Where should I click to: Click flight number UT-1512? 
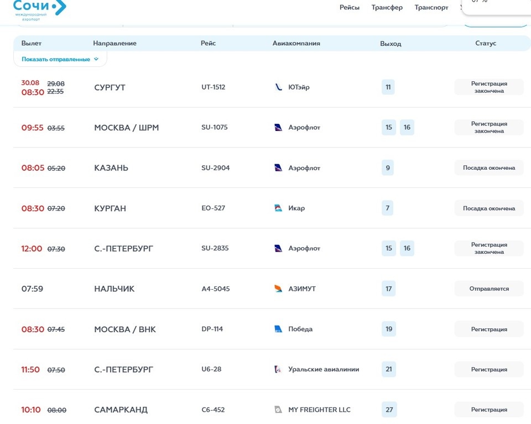coord(214,87)
